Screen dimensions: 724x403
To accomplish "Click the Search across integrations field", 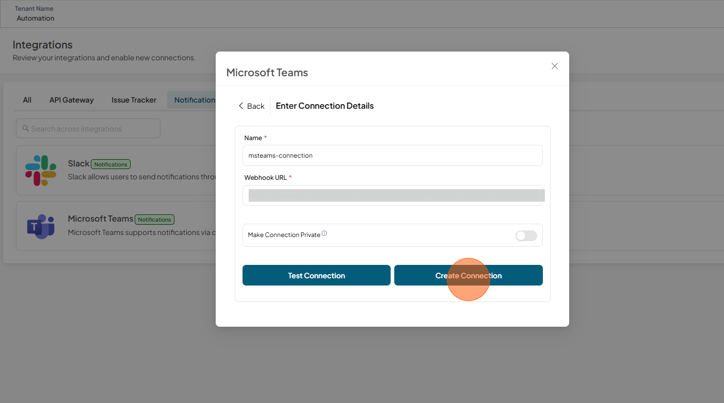I will tap(88, 128).
